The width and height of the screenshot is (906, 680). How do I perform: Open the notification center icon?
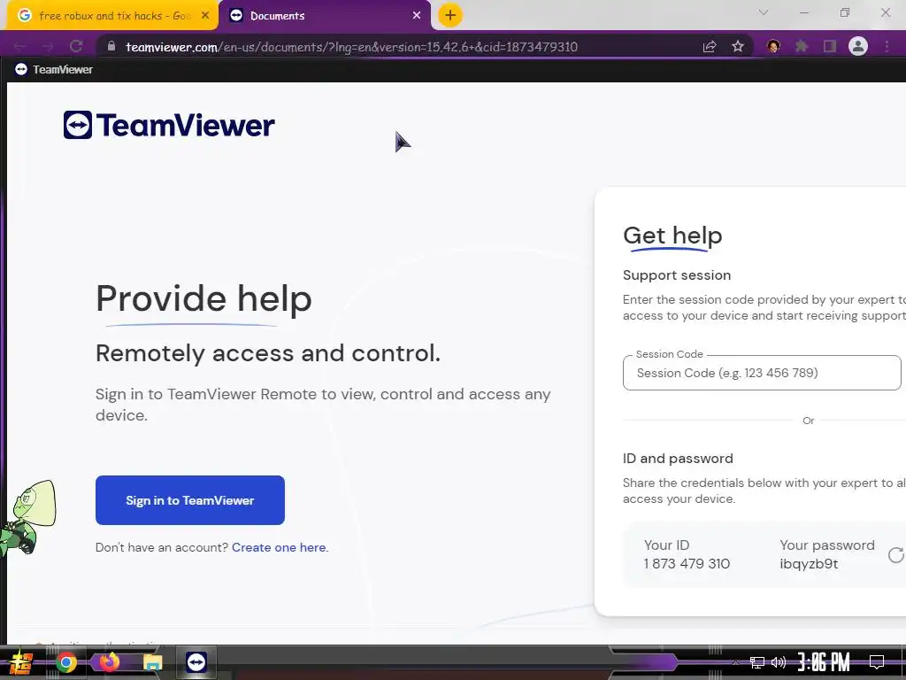877,662
